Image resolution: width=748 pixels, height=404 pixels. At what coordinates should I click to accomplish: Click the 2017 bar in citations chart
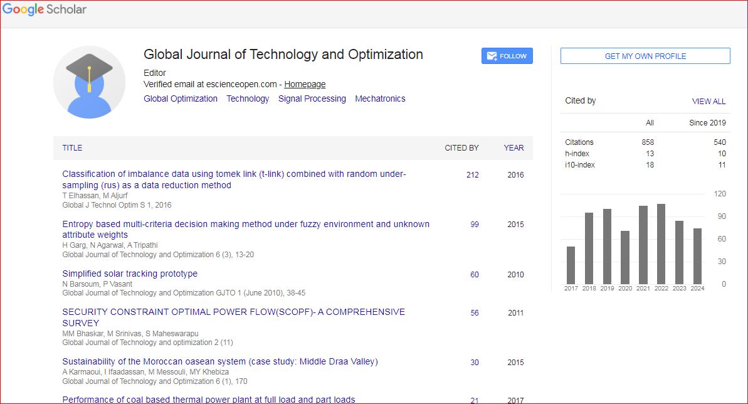coord(571,265)
